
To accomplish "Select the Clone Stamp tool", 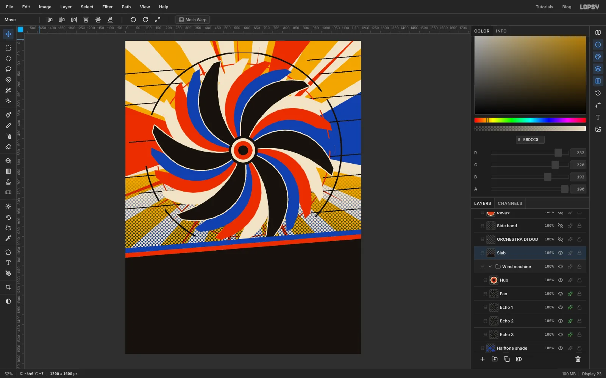I will tap(8, 182).
